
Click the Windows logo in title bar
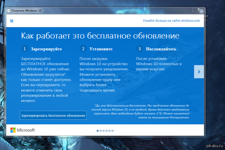coord(8,10)
